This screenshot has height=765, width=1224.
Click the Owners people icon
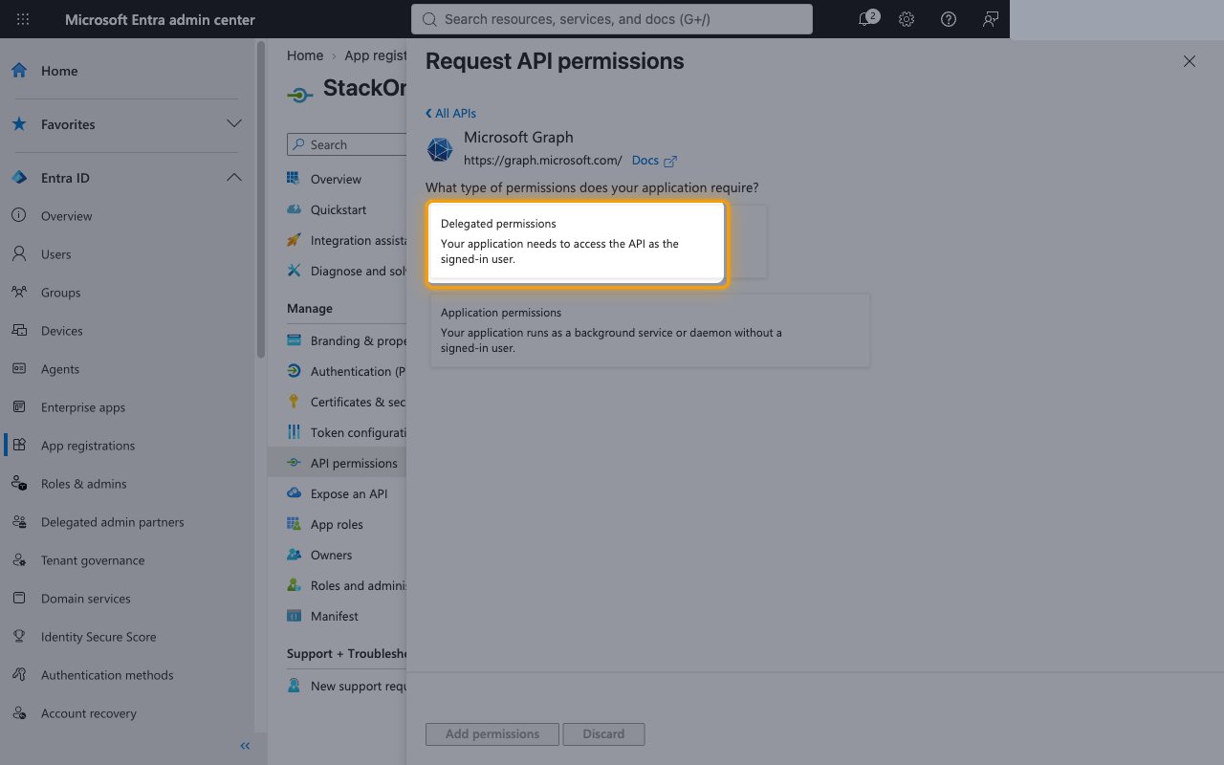[x=294, y=555]
